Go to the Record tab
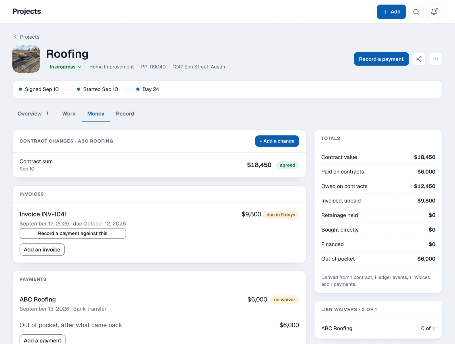This screenshot has height=344, width=455. click(125, 114)
